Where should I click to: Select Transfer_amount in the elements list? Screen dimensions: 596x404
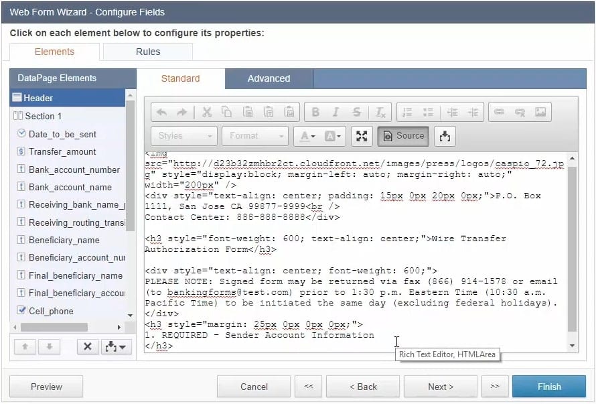[x=62, y=152]
